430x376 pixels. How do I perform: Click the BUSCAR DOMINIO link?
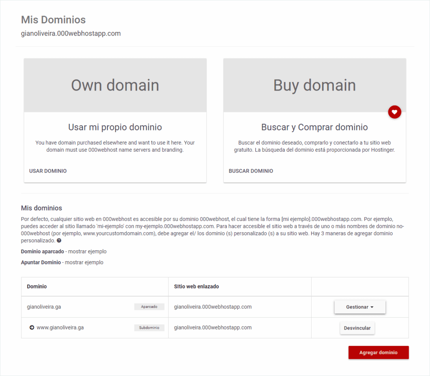point(251,171)
